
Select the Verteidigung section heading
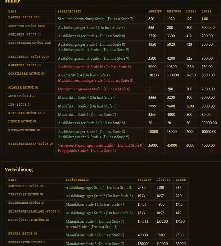click(19, 169)
